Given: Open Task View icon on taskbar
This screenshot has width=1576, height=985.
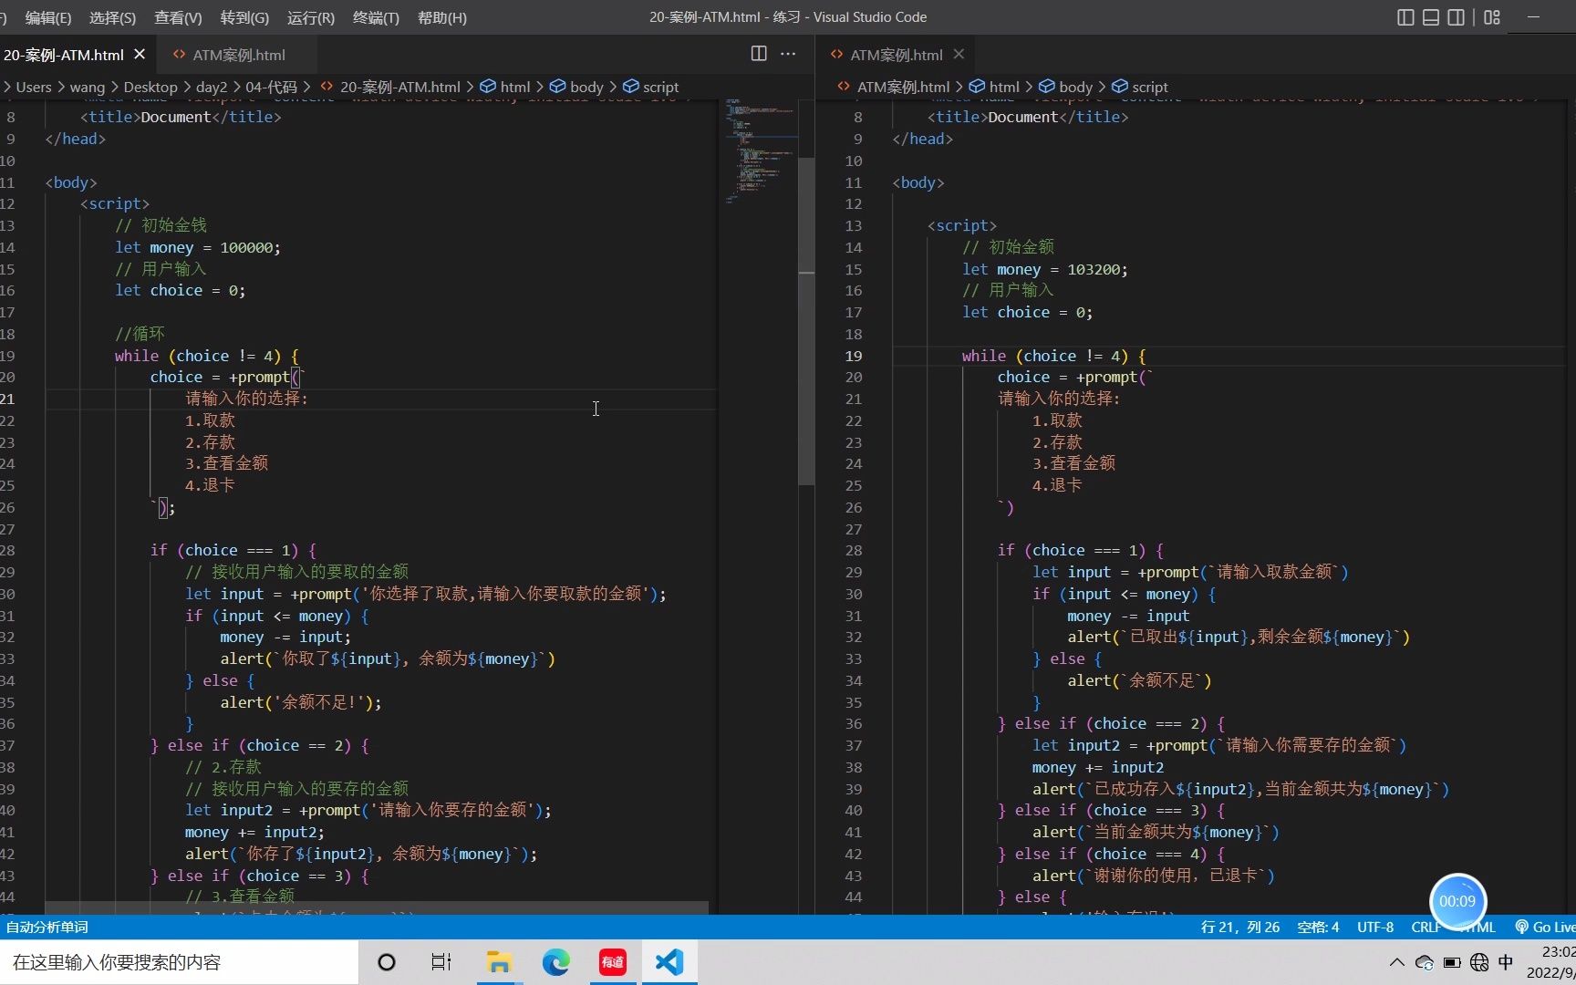Looking at the screenshot, I should click(x=441, y=962).
